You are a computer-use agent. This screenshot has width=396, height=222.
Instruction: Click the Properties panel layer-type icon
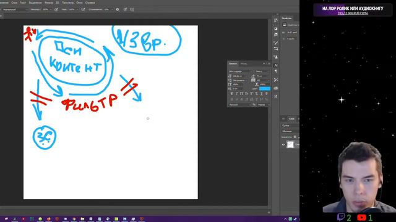[x=285, y=25]
